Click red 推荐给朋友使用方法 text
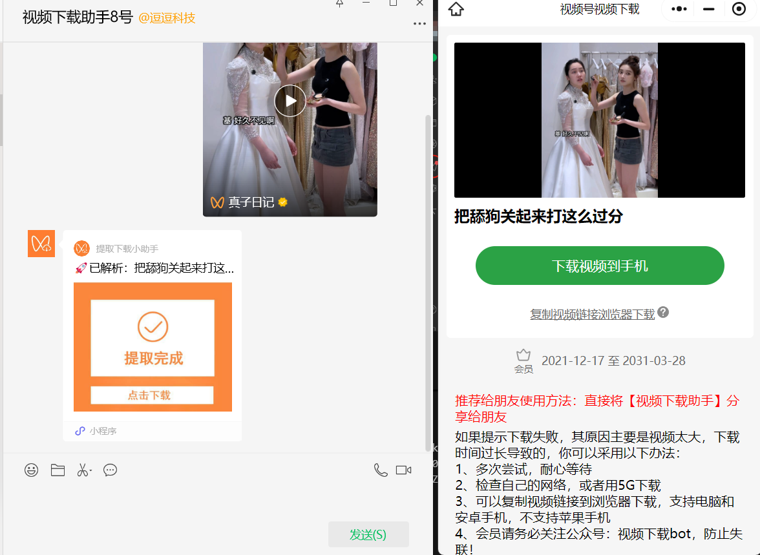 [x=597, y=408]
